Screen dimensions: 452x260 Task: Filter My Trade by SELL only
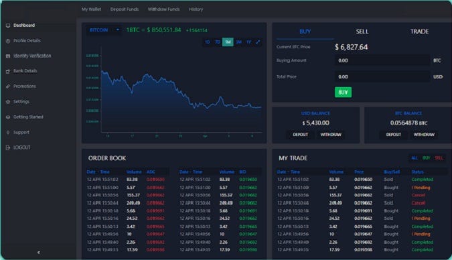(439, 158)
